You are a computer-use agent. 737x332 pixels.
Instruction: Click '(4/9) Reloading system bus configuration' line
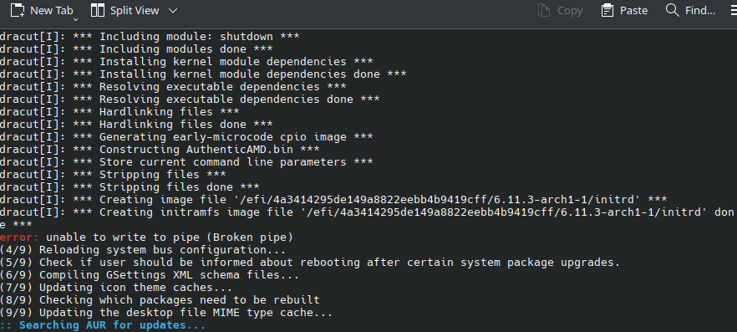point(143,250)
